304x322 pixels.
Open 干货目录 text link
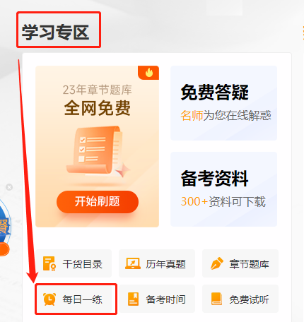point(82,264)
